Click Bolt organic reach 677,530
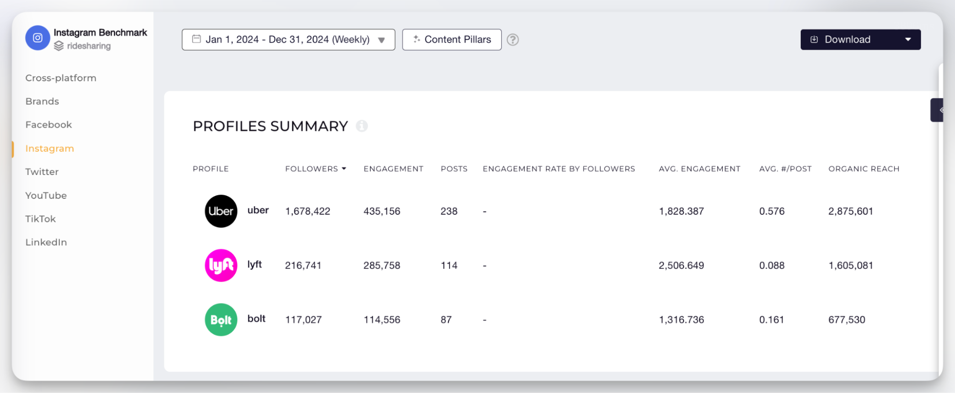This screenshot has width=955, height=393. (847, 320)
